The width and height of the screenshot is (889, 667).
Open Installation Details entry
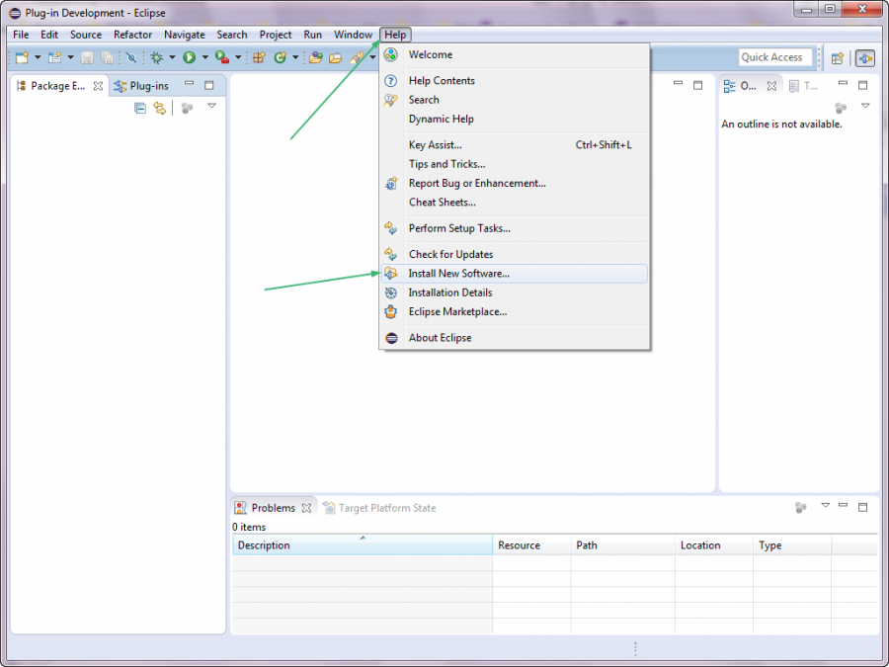click(x=515, y=292)
